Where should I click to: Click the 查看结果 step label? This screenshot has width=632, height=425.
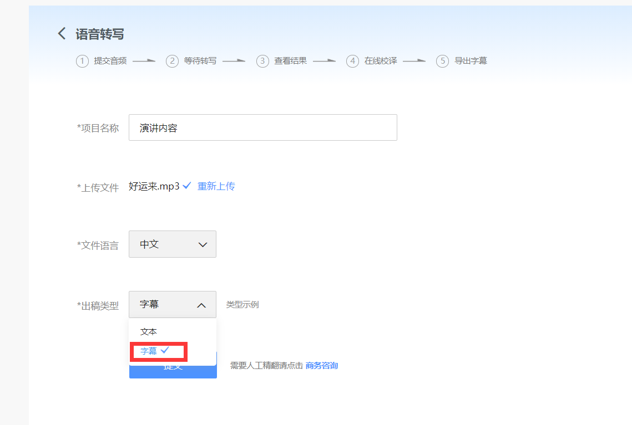pos(291,61)
